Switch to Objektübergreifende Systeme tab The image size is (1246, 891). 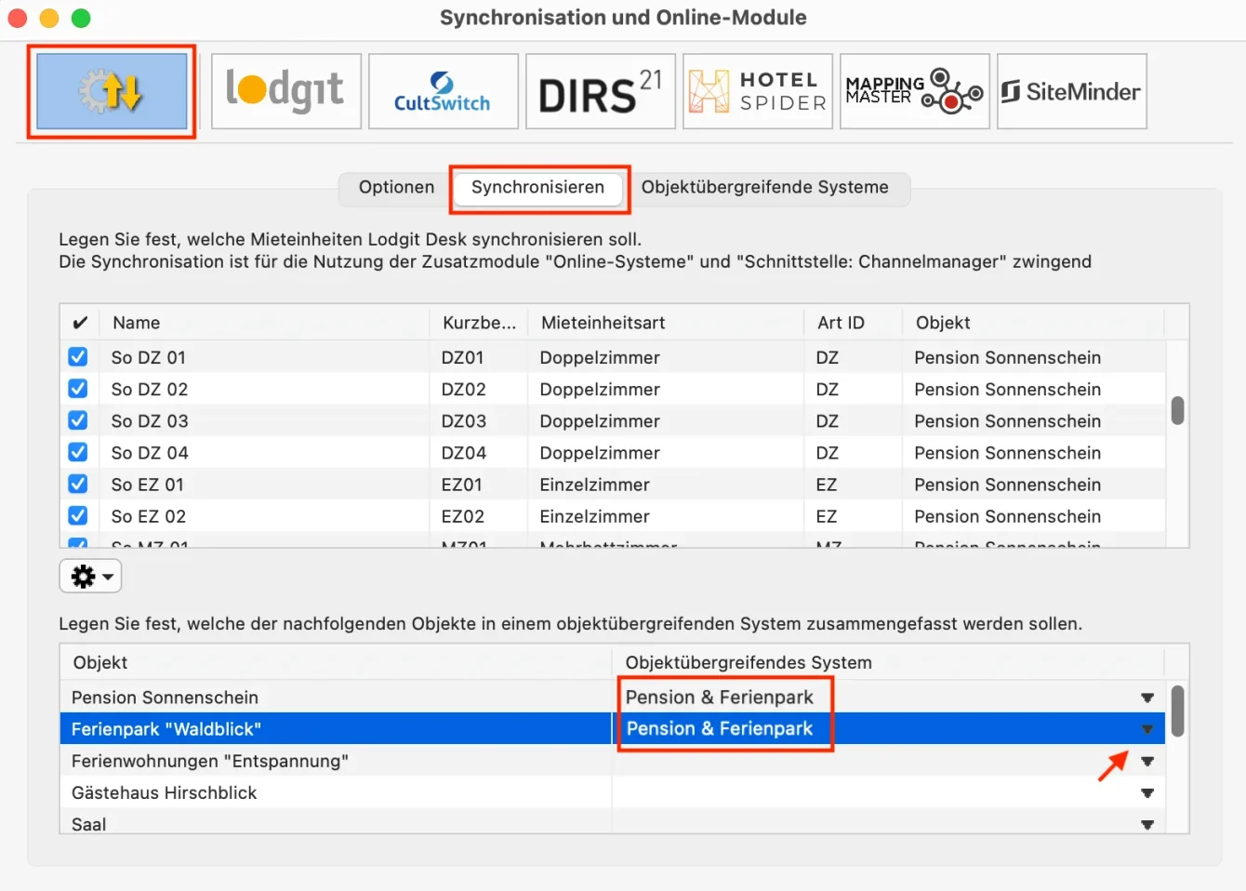(x=764, y=187)
